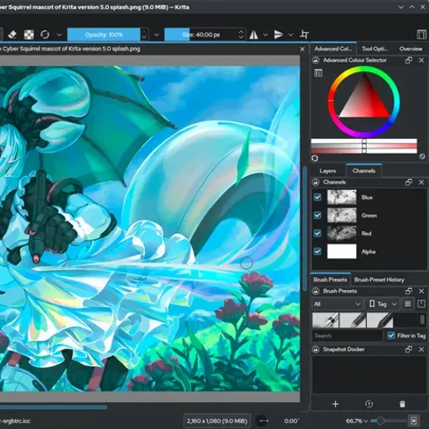Viewport: 429px width, 429px height.
Task: Uncheck the Green channel checkbox
Action: pos(318,215)
